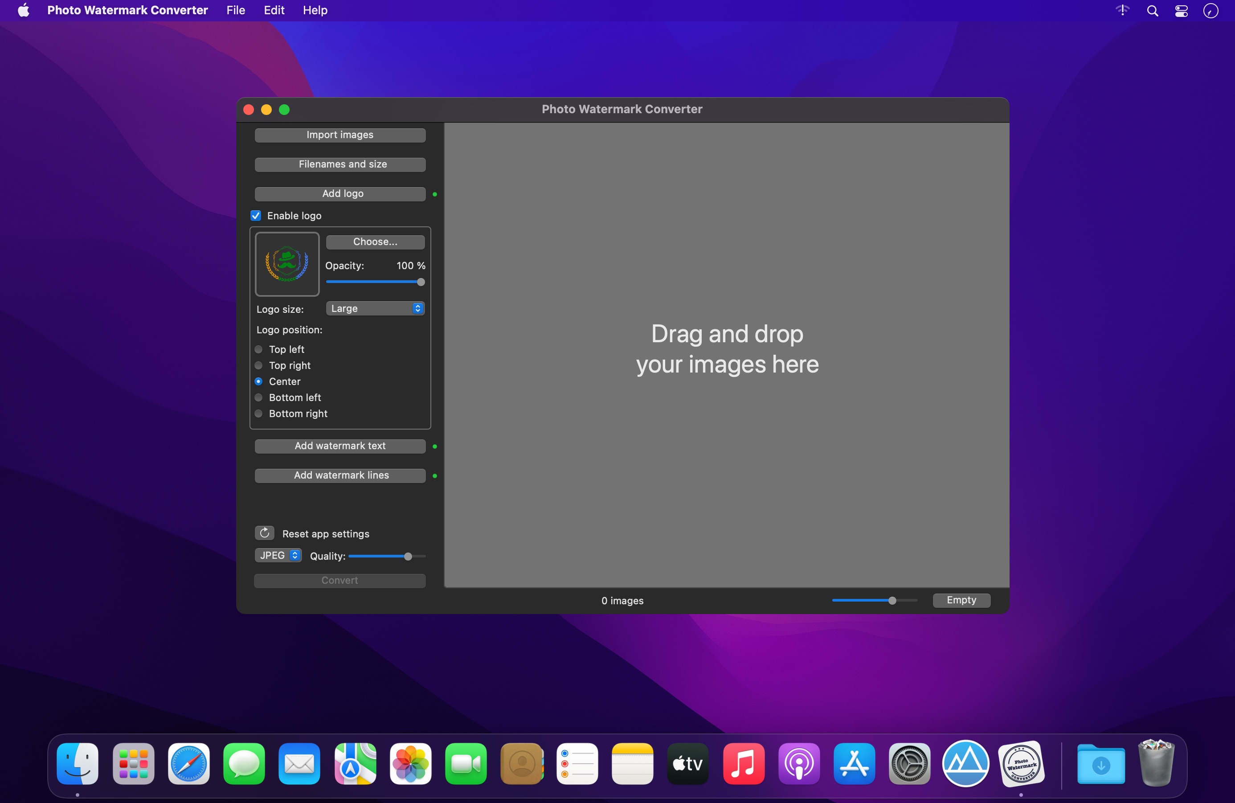This screenshot has width=1235, height=803.
Task: Click the Choose... logo button
Action: (x=375, y=242)
